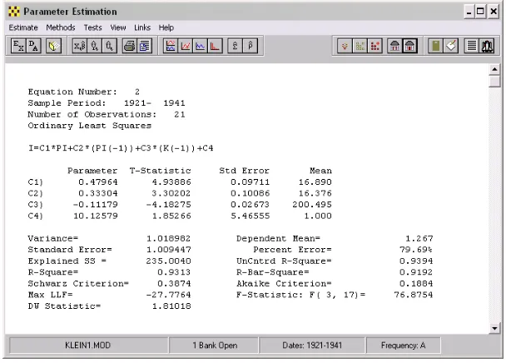
Task: Click the mean value 200.495
Action: [312, 205]
